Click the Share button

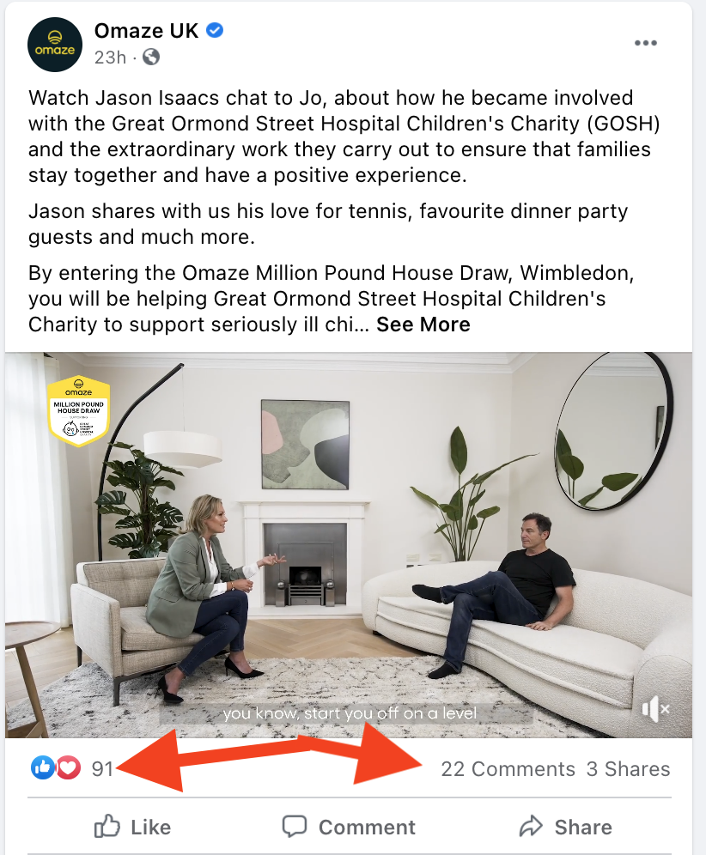(x=565, y=827)
